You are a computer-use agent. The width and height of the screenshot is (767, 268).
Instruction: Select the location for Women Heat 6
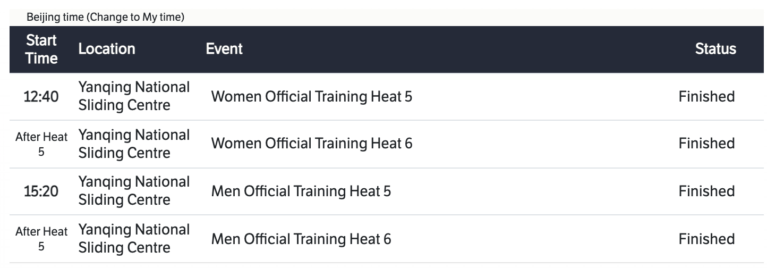134,144
